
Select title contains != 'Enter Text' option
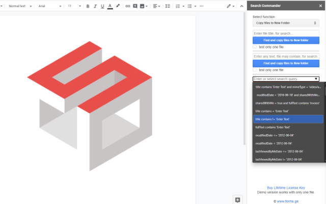[288, 119]
